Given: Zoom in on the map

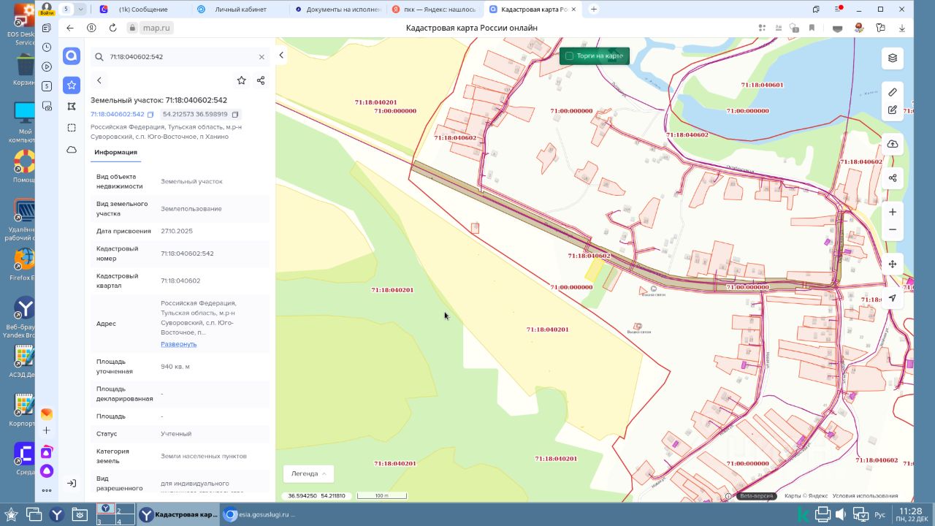Looking at the screenshot, I should (892, 212).
